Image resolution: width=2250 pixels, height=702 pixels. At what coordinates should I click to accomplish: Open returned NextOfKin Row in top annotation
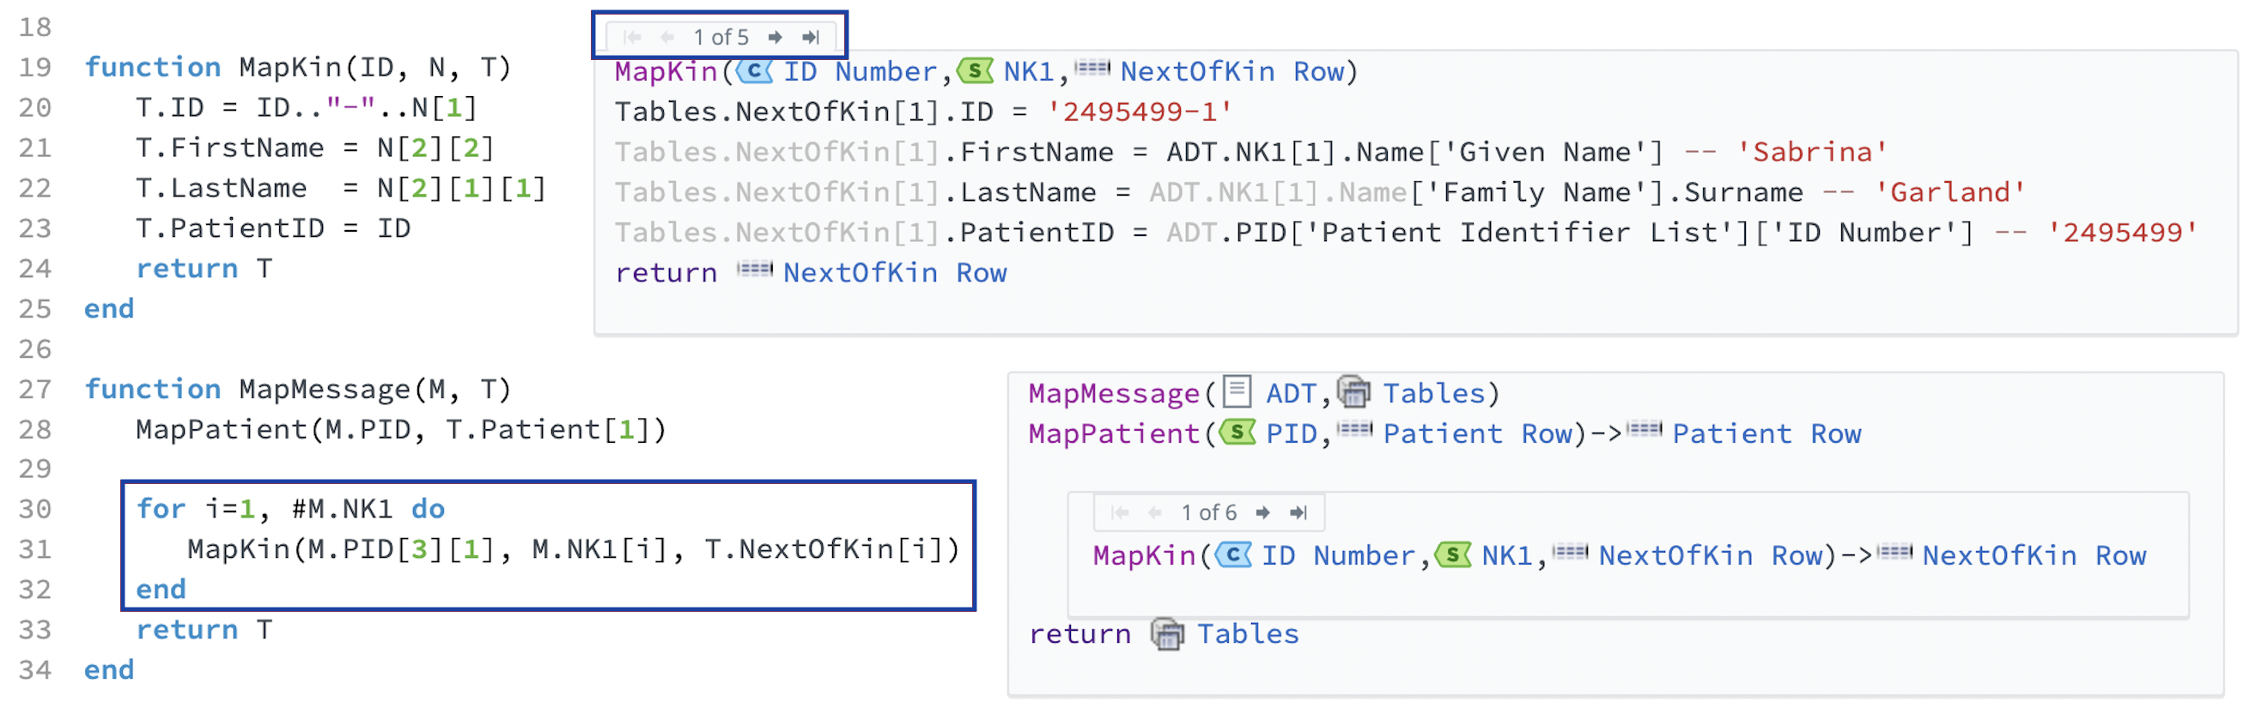pyautogui.click(x=893, y=273)
